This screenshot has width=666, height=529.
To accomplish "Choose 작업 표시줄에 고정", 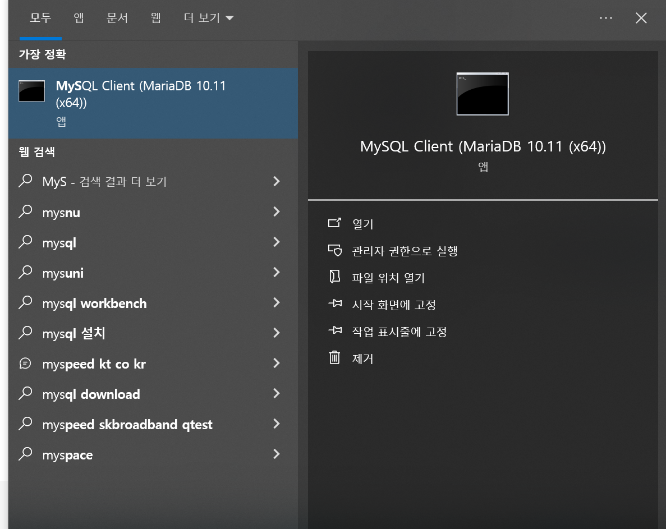I will [x=399, y=332].
